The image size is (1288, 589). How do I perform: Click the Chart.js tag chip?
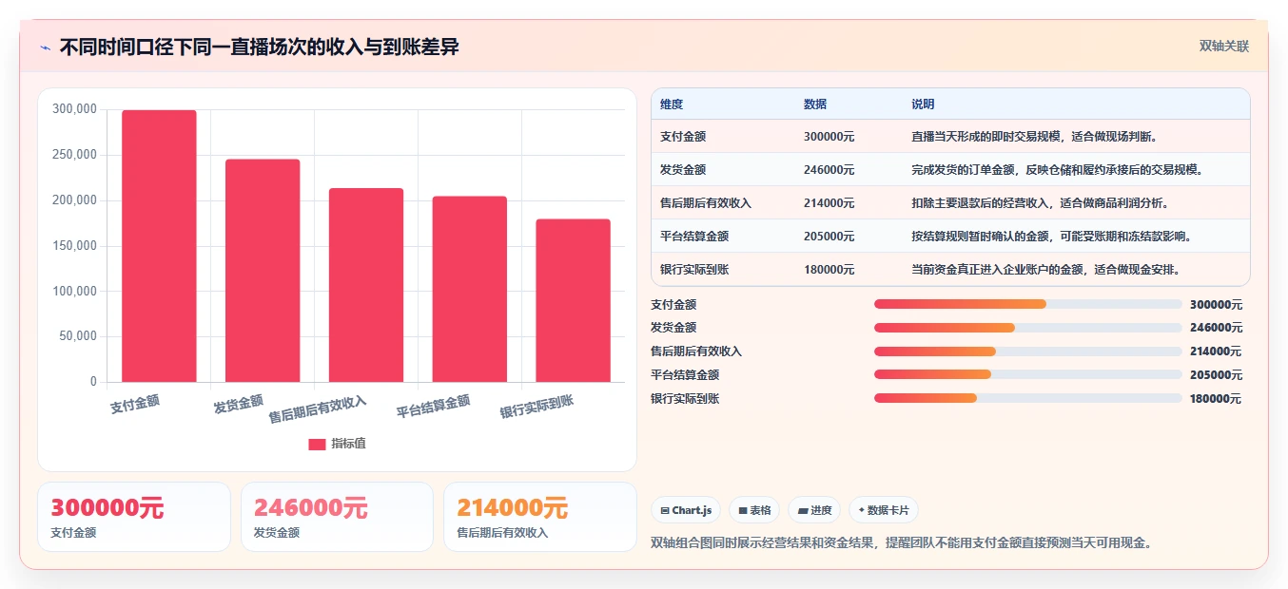pyautogui.click(x=686, y=510)
